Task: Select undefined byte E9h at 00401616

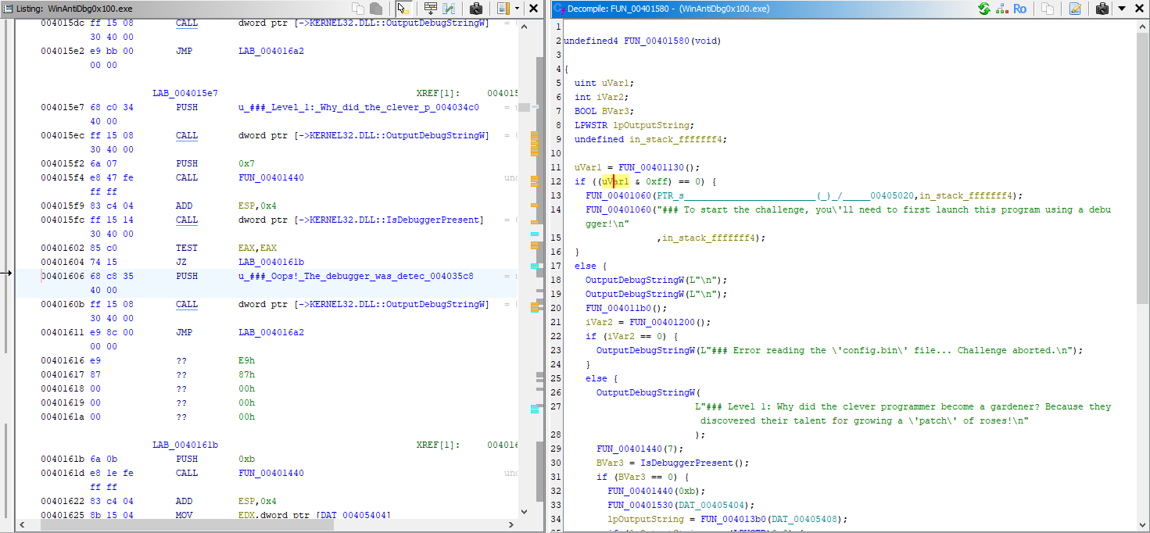Action: pos(246,360)
